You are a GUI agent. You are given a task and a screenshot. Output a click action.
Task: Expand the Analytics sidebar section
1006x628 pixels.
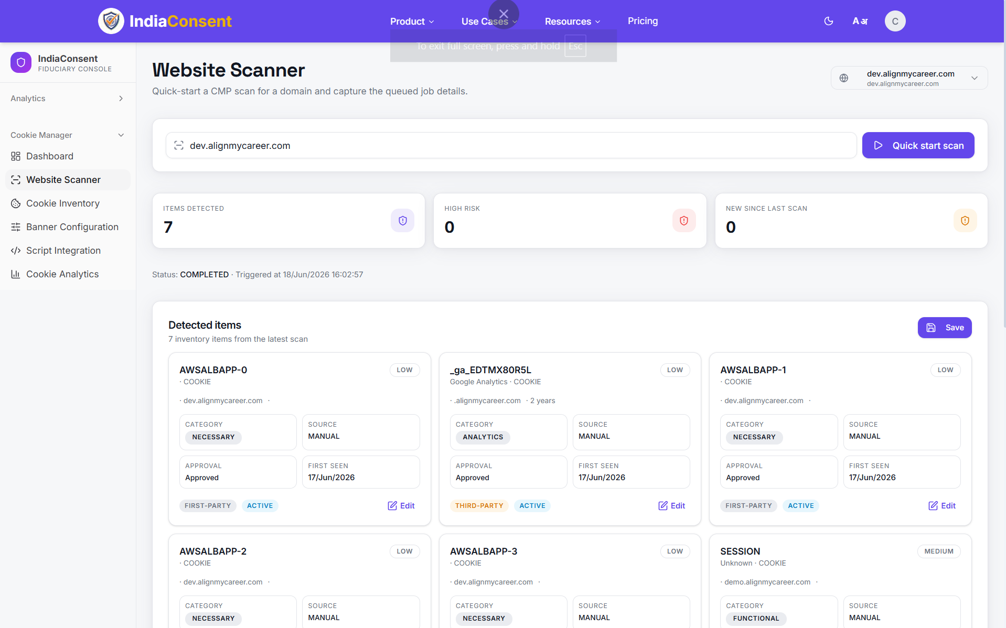click(x=68, y=99)
